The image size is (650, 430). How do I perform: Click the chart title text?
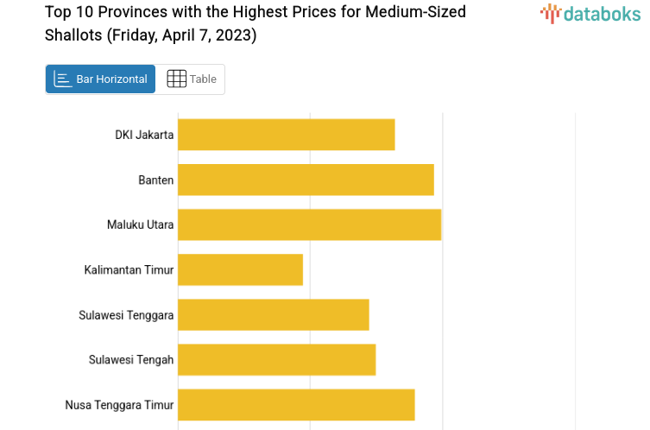255,23
